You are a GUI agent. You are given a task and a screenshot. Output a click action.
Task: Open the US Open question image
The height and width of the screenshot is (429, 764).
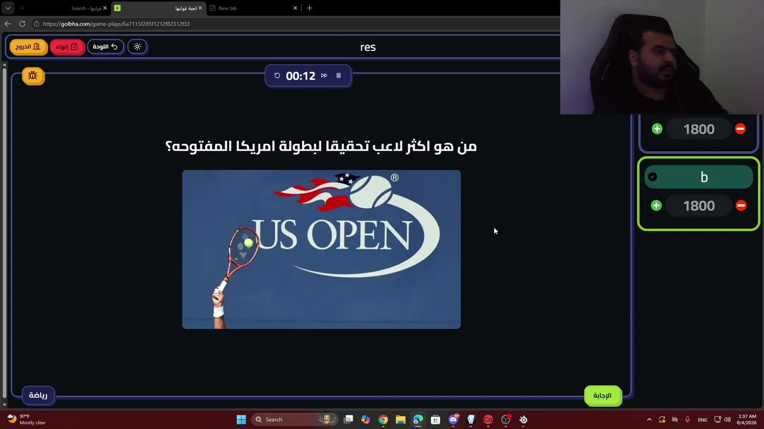coord(321,249)
